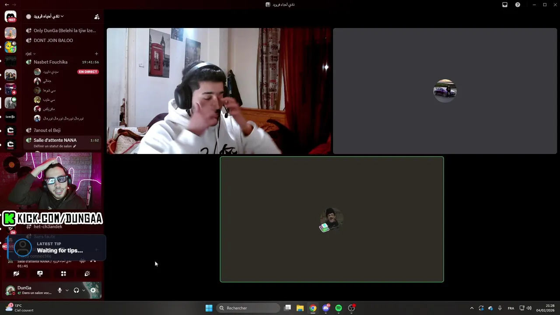The image size is (560, 315).
Task: Open Spotify from taskbar
Action: (x=339, y=308)
